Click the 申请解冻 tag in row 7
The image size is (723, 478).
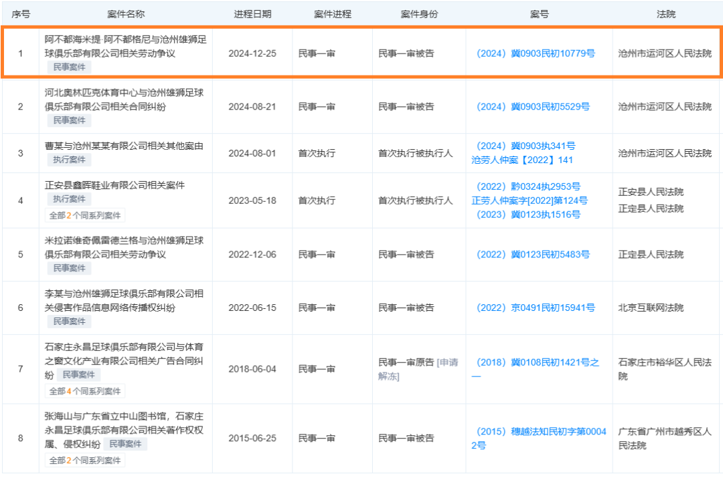tap(418, 369)
